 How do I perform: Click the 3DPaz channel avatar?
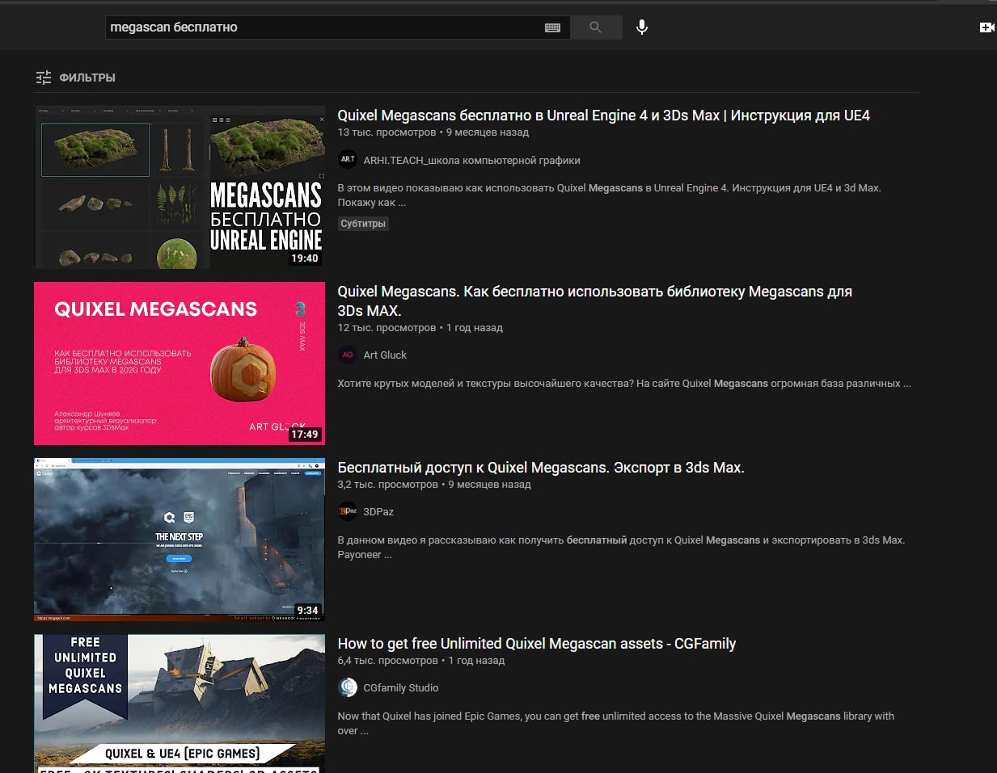coord(348,511)
